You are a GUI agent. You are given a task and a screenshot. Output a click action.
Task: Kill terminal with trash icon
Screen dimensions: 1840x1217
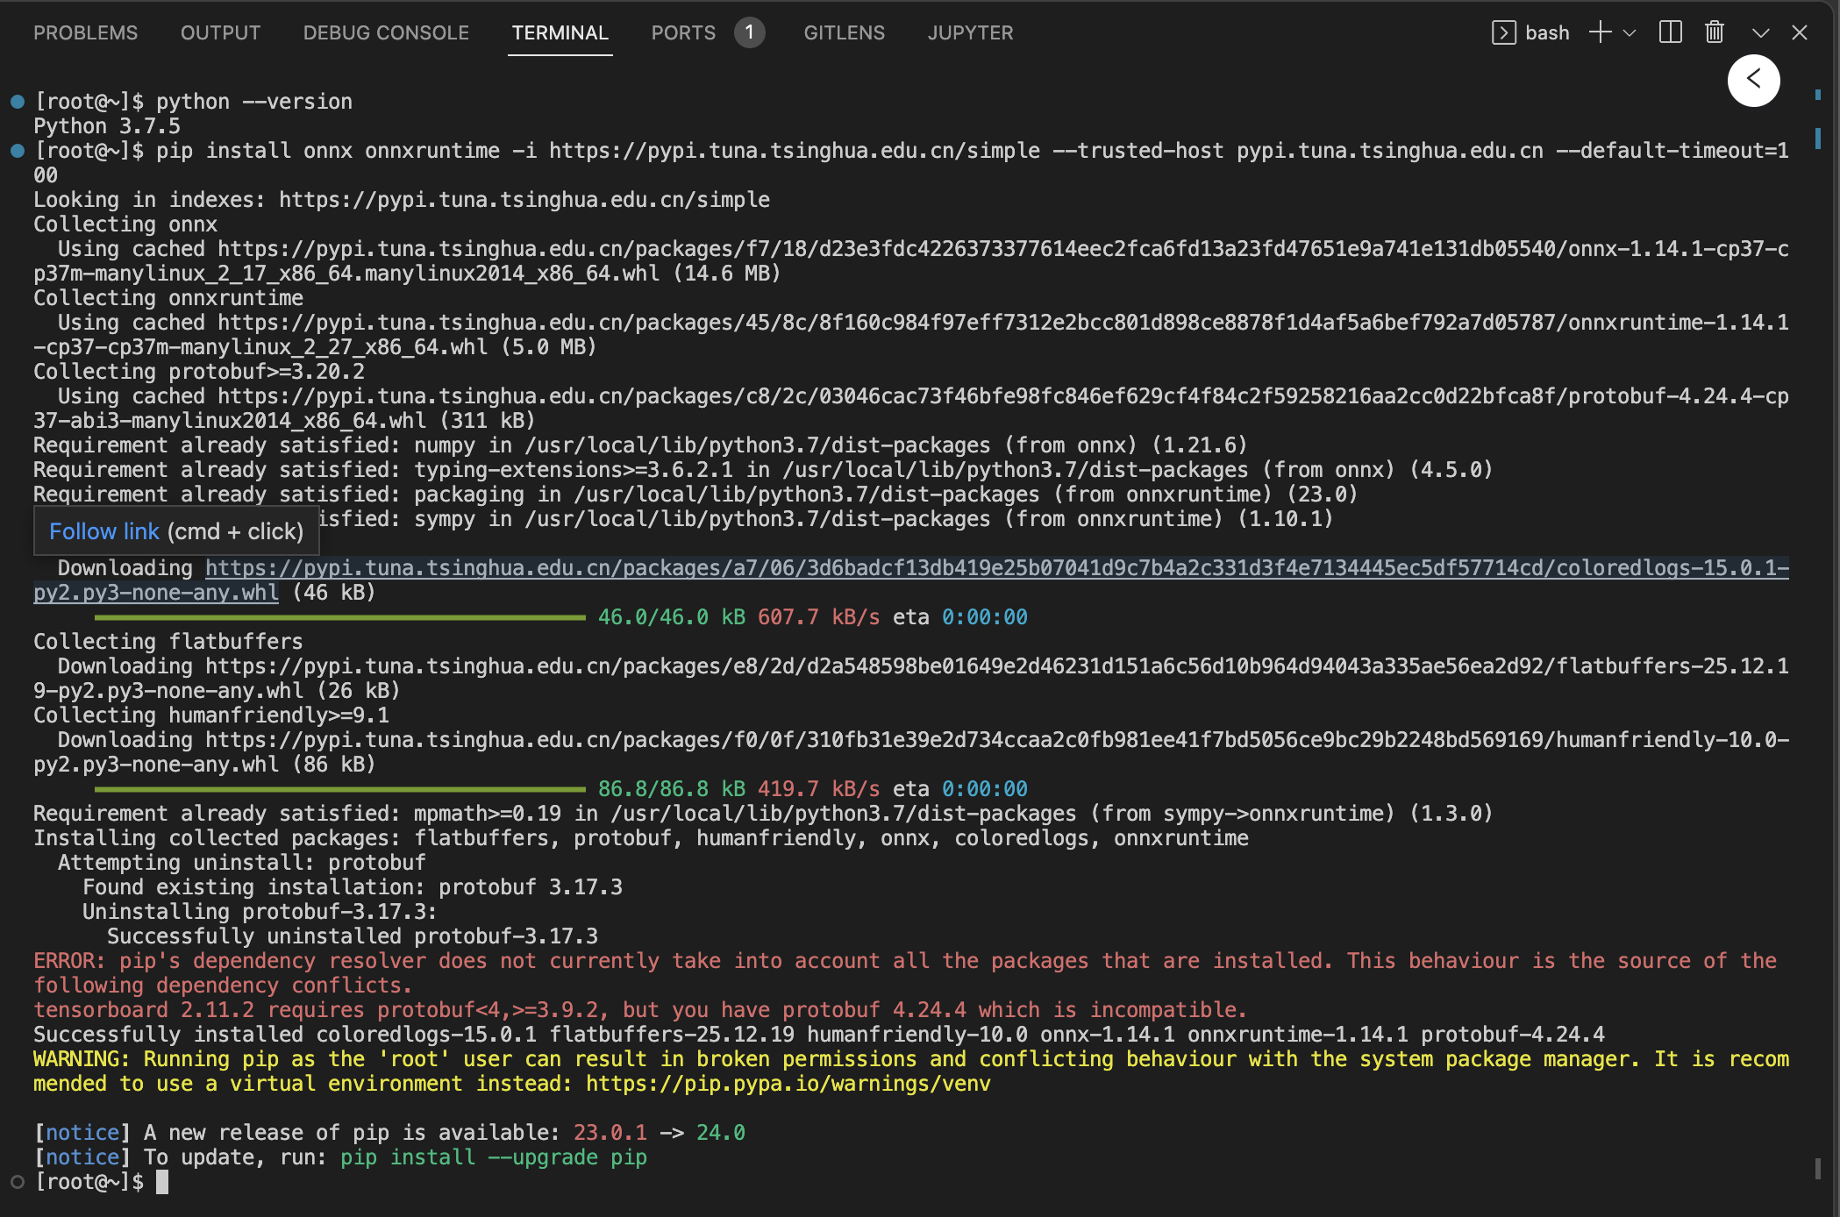click(x=1714, y=33)
